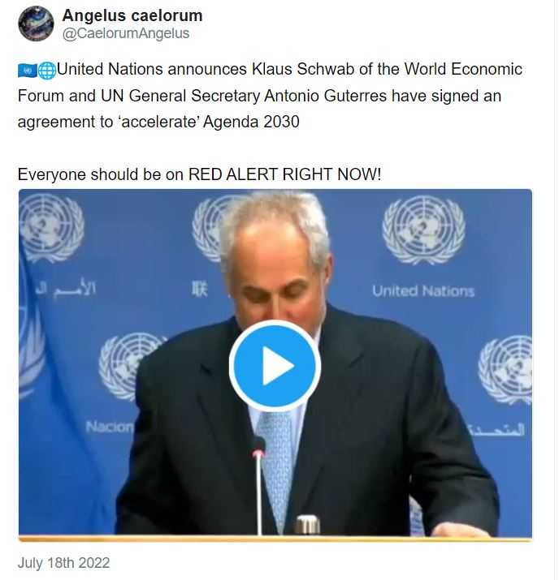Viewport: 559px width, 580px height.
Task: Click the Angelus caelorum display name
Action: [x=132, y=15]
